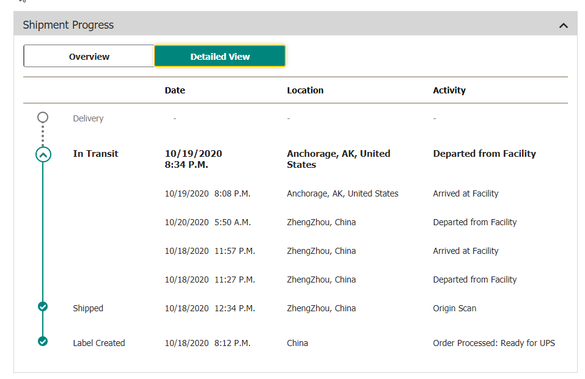
Task: Click the Label Created status label
Action: point(99,343)
